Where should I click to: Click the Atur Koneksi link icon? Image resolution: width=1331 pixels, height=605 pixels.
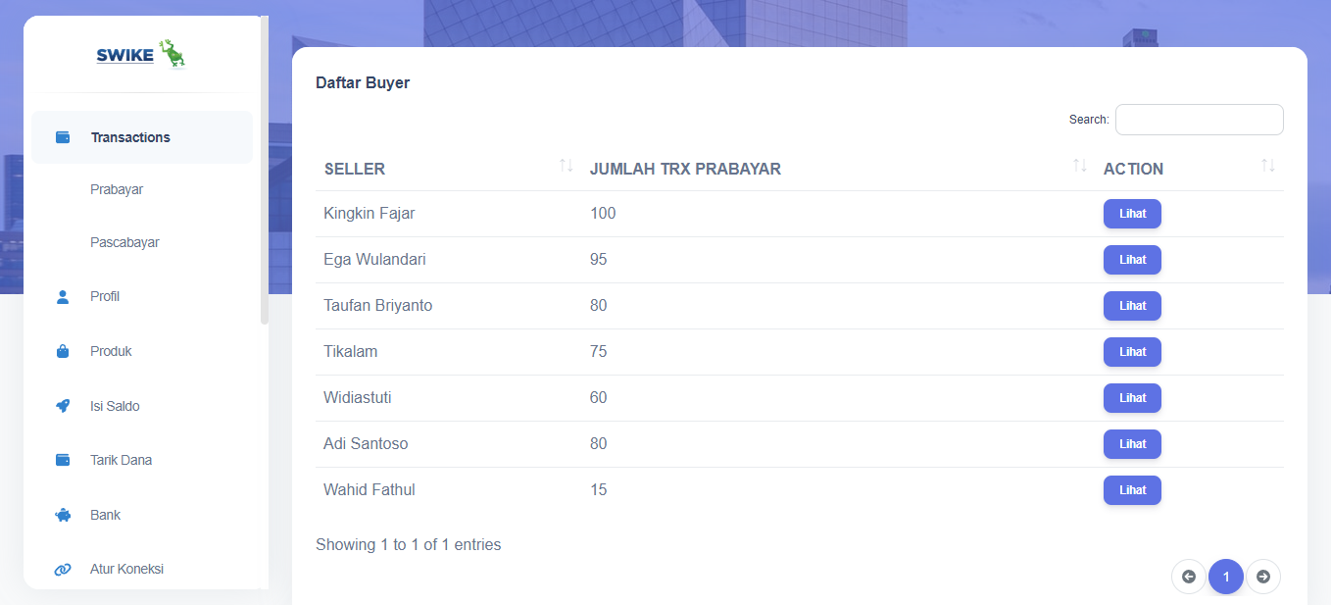[63, 569]
